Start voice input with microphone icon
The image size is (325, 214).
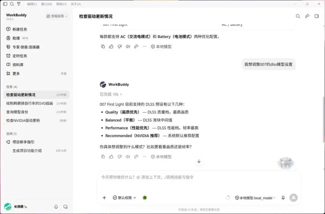pos(283,198)
